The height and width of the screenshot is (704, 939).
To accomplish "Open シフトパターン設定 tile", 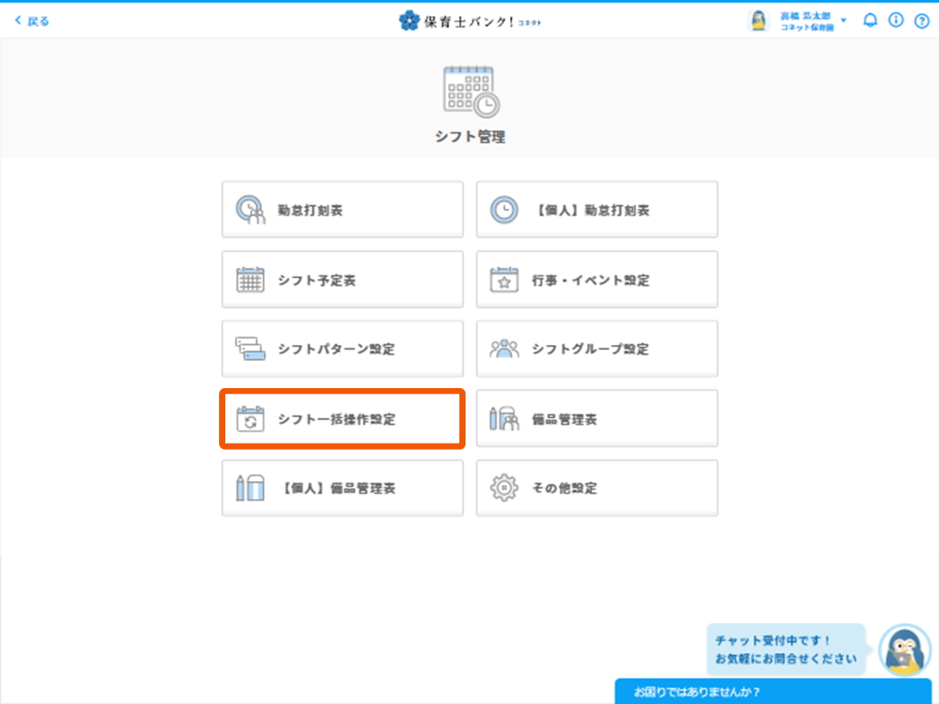I will (341, 349).
